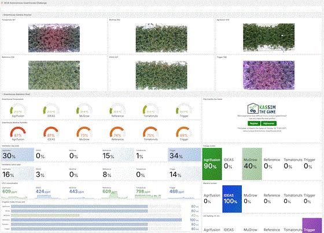Click the Agrifusion 87% humidity gauge
Screen dimensions: 324x233
coord(18,133)
